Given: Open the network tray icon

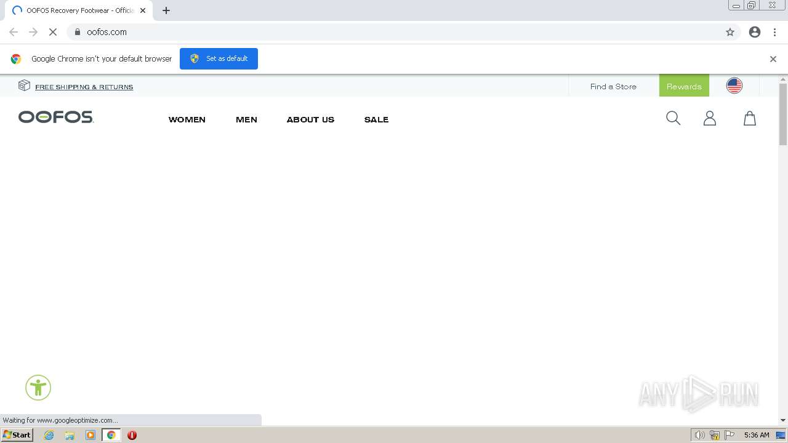Looking at the screenshot, I should 714,435.
